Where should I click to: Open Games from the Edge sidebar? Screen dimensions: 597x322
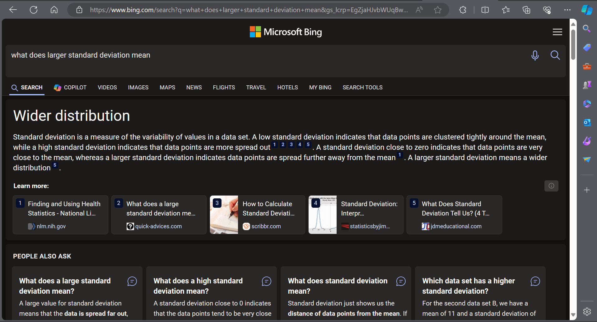[587, 85]
